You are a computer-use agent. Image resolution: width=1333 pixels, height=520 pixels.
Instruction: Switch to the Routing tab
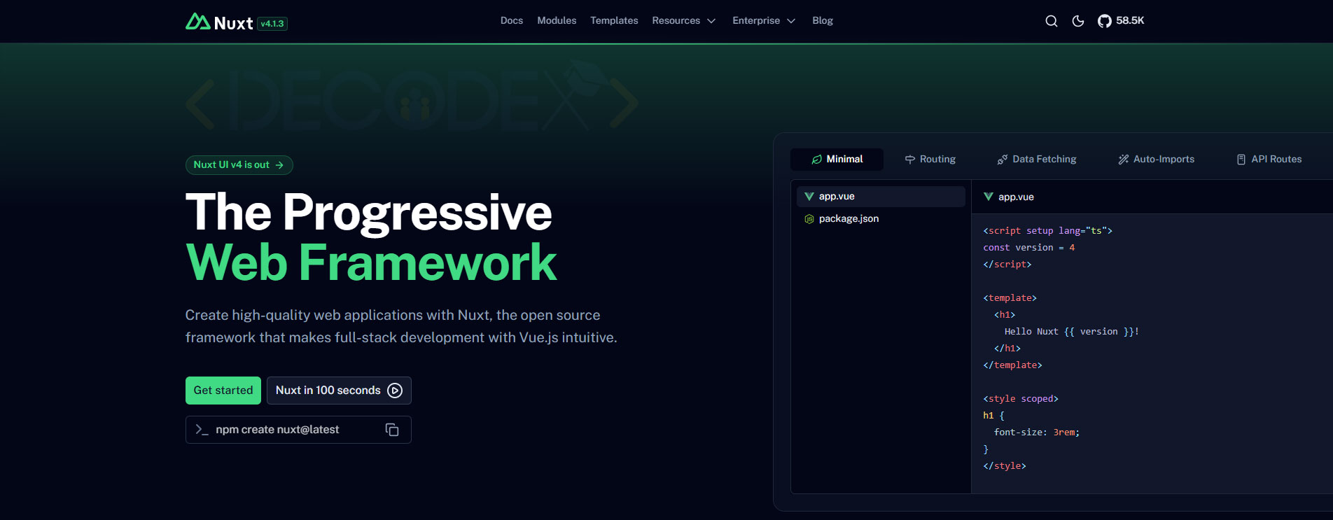click(930, 160)
